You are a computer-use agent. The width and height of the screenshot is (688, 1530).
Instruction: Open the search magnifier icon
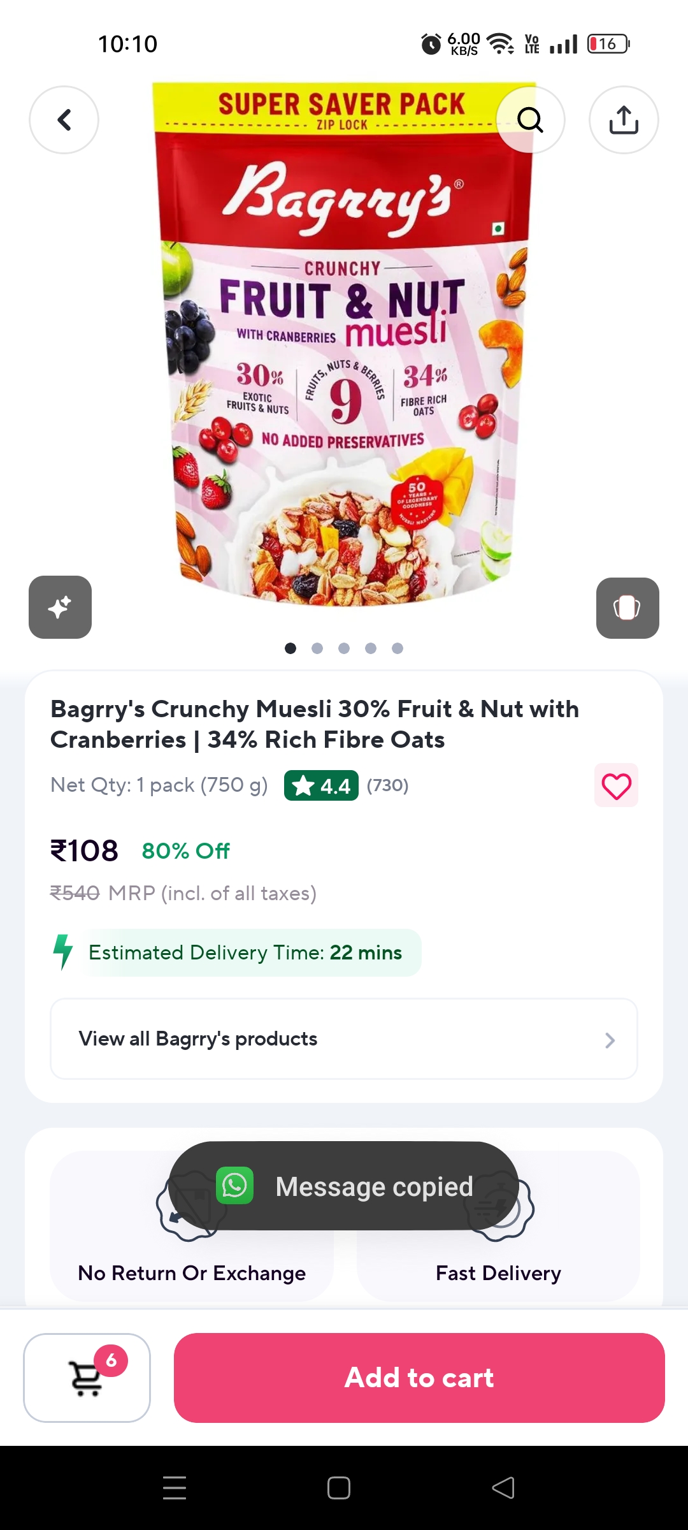(530, 120)
